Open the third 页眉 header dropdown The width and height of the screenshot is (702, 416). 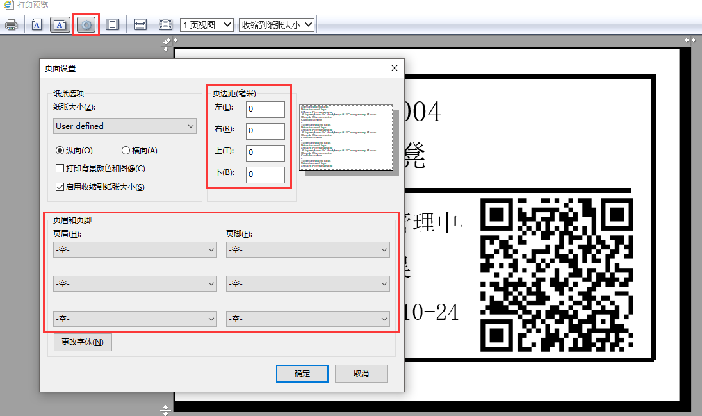tap(135, 319)
